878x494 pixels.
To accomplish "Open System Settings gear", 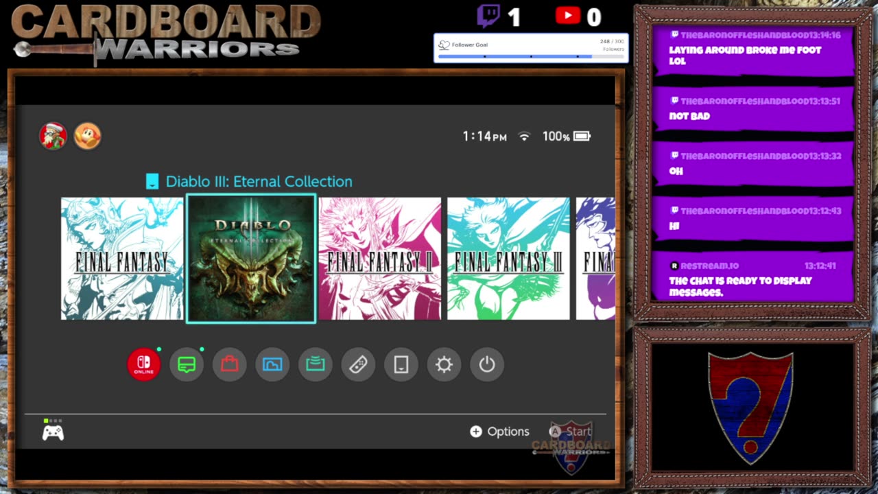I will click(444, 364).
